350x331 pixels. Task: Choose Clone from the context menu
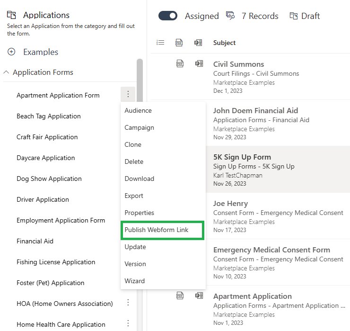pyautogui.click(x=133, y=144)
